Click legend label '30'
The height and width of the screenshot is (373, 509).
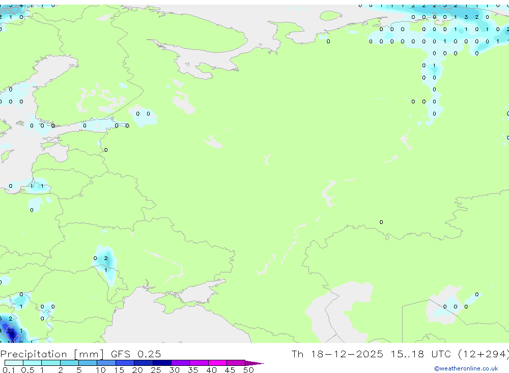175,370
